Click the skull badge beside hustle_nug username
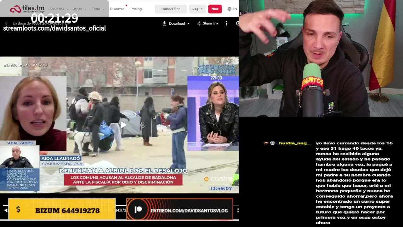Image resolution: width=403 pixels, height=227 pixels. tap(273, 143)
